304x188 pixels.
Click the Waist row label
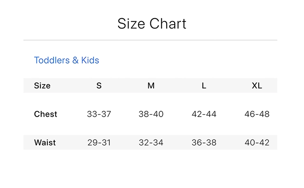coord(45,143)
